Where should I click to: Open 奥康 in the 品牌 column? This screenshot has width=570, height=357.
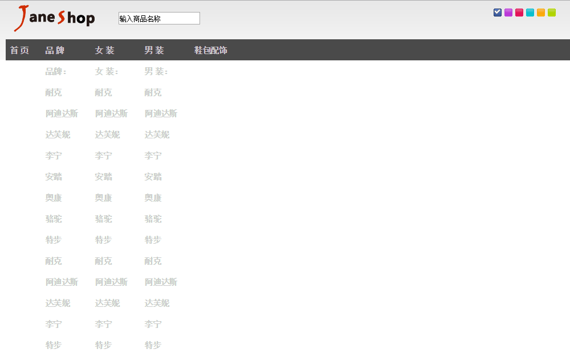54,198
